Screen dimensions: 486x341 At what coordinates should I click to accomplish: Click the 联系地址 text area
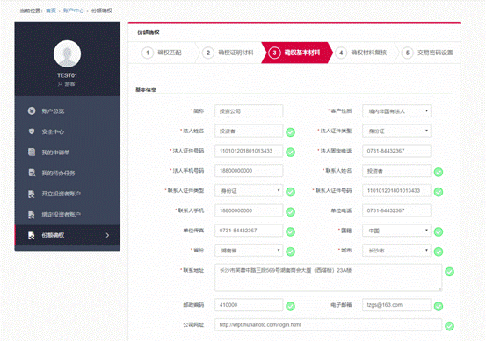(328, 277)
